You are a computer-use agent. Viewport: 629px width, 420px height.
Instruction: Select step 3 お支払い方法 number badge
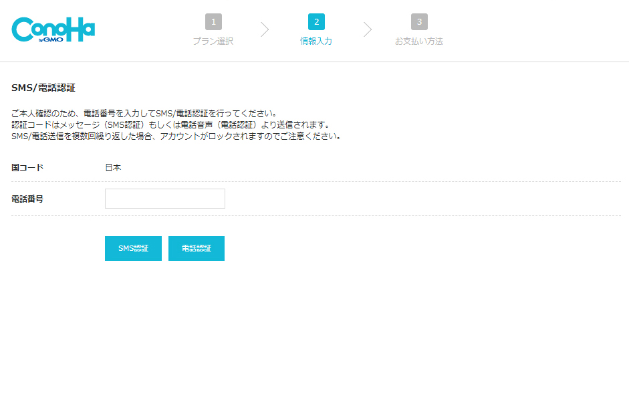(x=419, y=21)
